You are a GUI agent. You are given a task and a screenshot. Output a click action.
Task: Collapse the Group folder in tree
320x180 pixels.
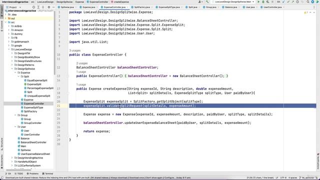15,115
